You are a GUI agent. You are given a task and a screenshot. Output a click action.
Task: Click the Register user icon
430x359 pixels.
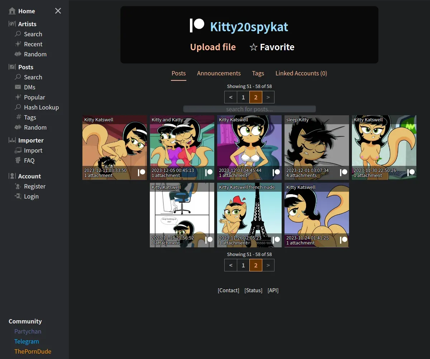[18, 186]
